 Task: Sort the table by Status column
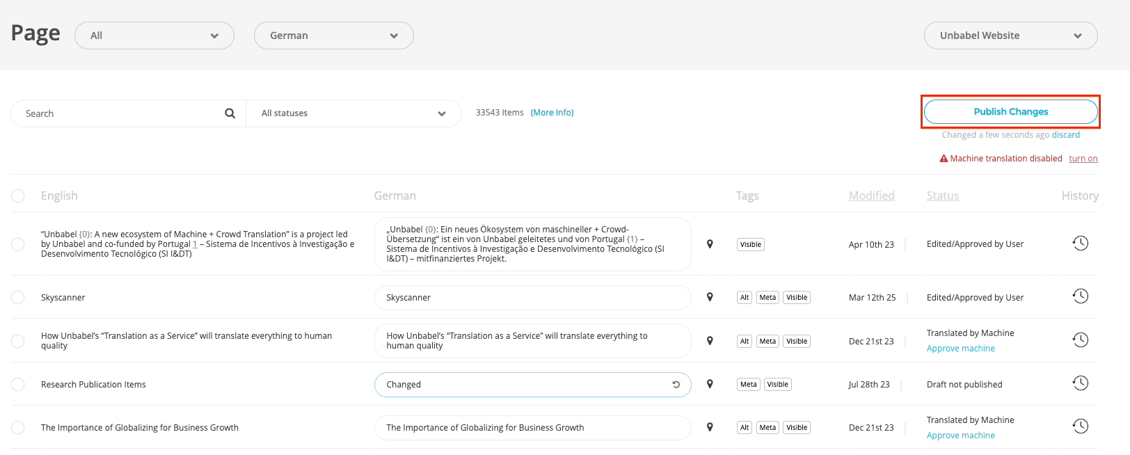click(x=942, y=196)
